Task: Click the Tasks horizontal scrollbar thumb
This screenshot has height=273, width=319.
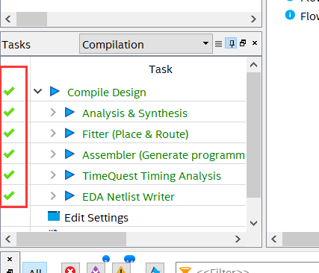Action: [x=71, y=239]
